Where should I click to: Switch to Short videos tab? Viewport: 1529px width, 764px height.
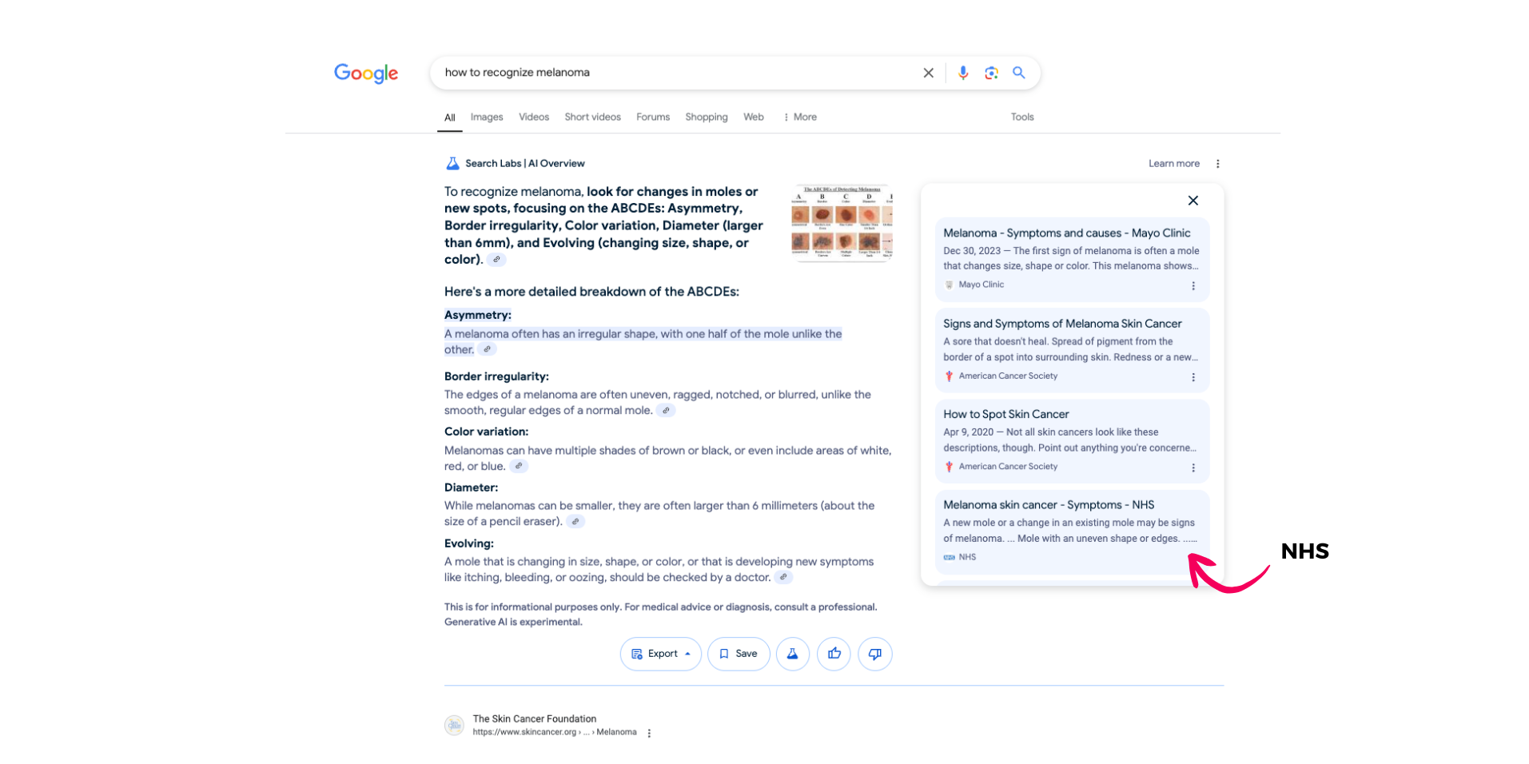pyautogui.click(x=592, y=117)
